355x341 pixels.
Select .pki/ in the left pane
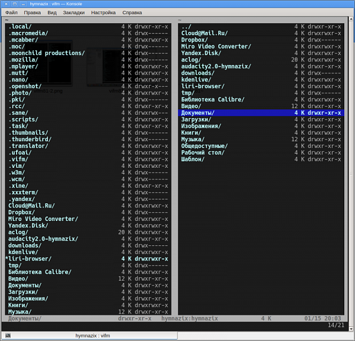click(x=88, y=99)
